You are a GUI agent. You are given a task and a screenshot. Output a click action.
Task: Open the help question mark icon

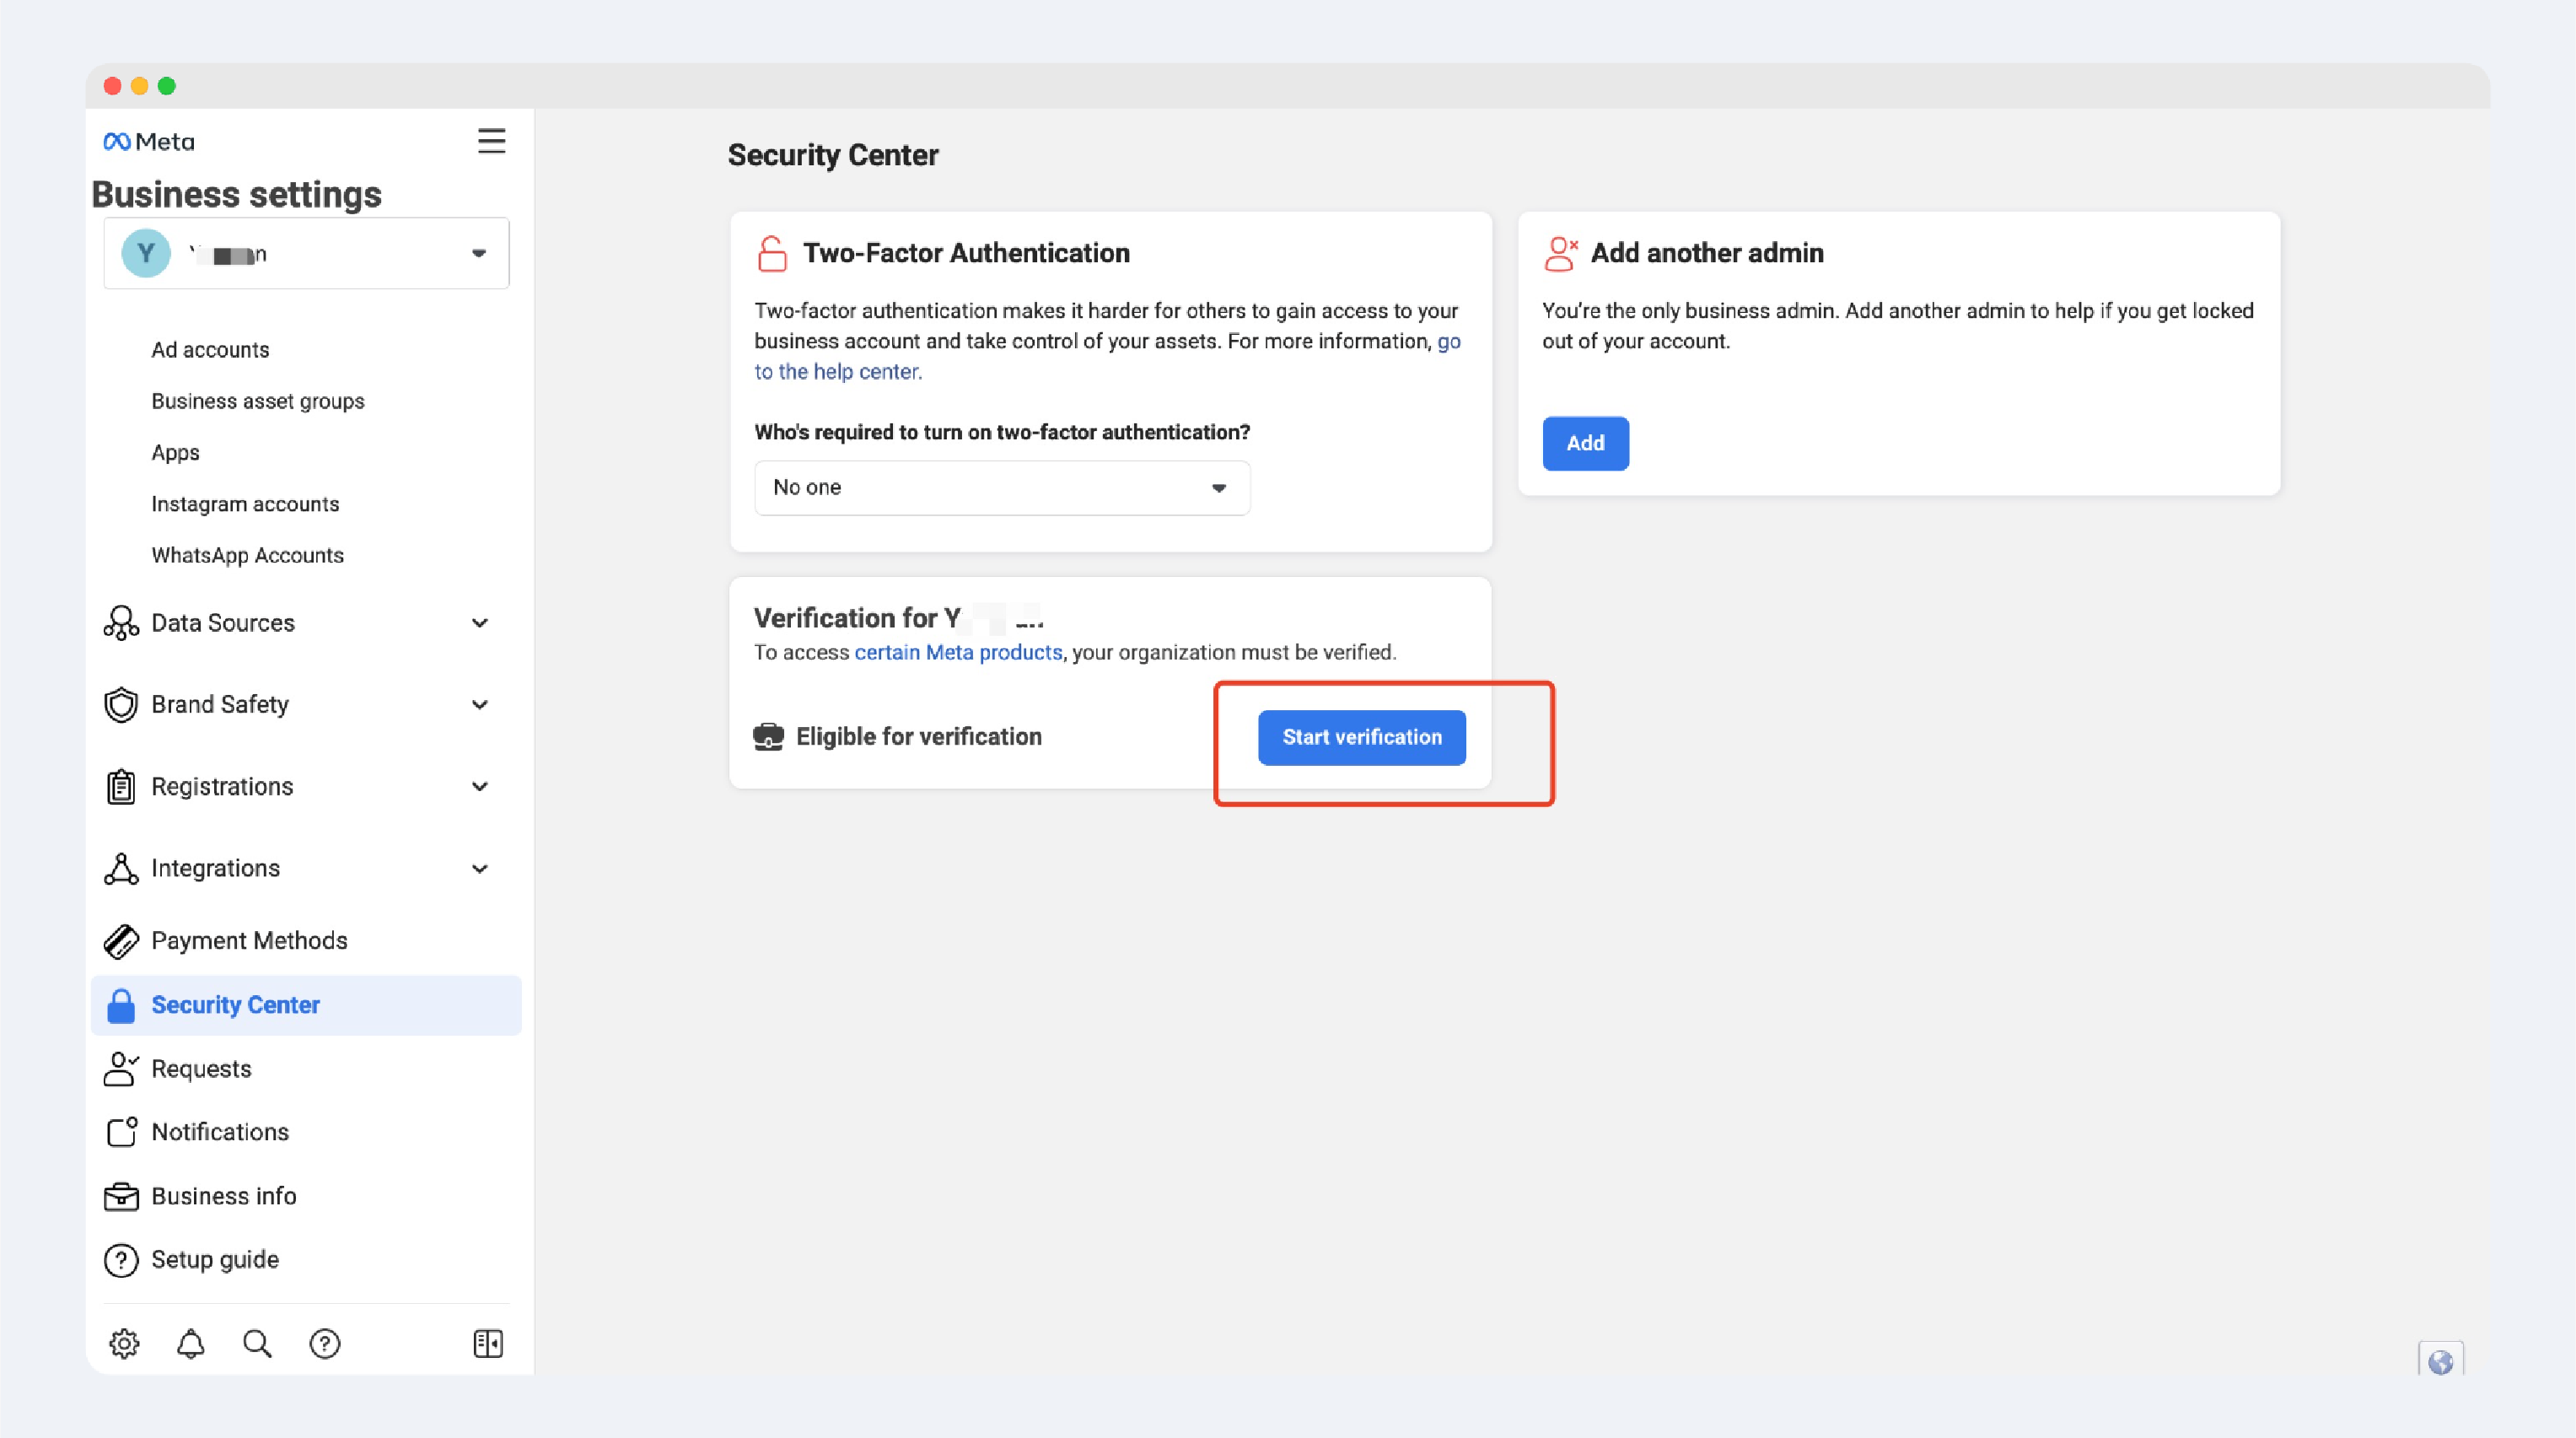coord(324,1343)
